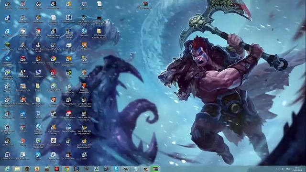Viewport: 306px width, 172px height.
Task: Launch the GameForge Live shortcut
Action: tap(68, 129)
